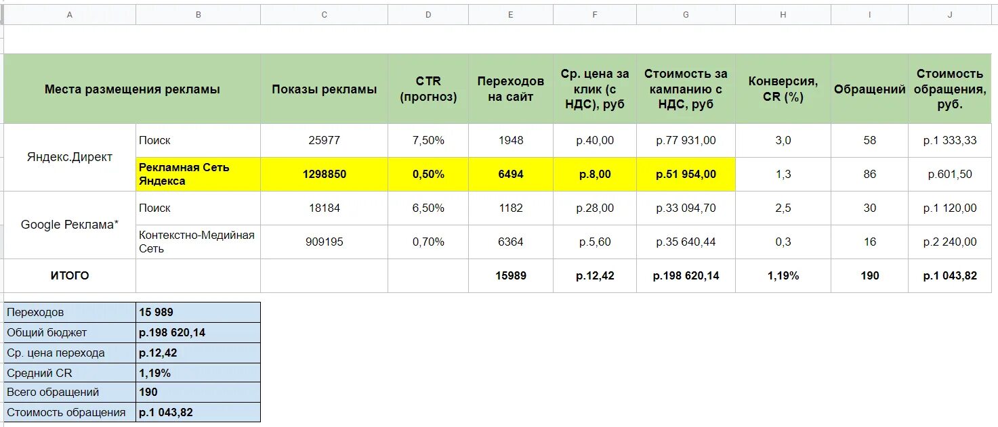
Task: Click 'Ср. цена за клик' header cell
Action: tap(595, 89)
